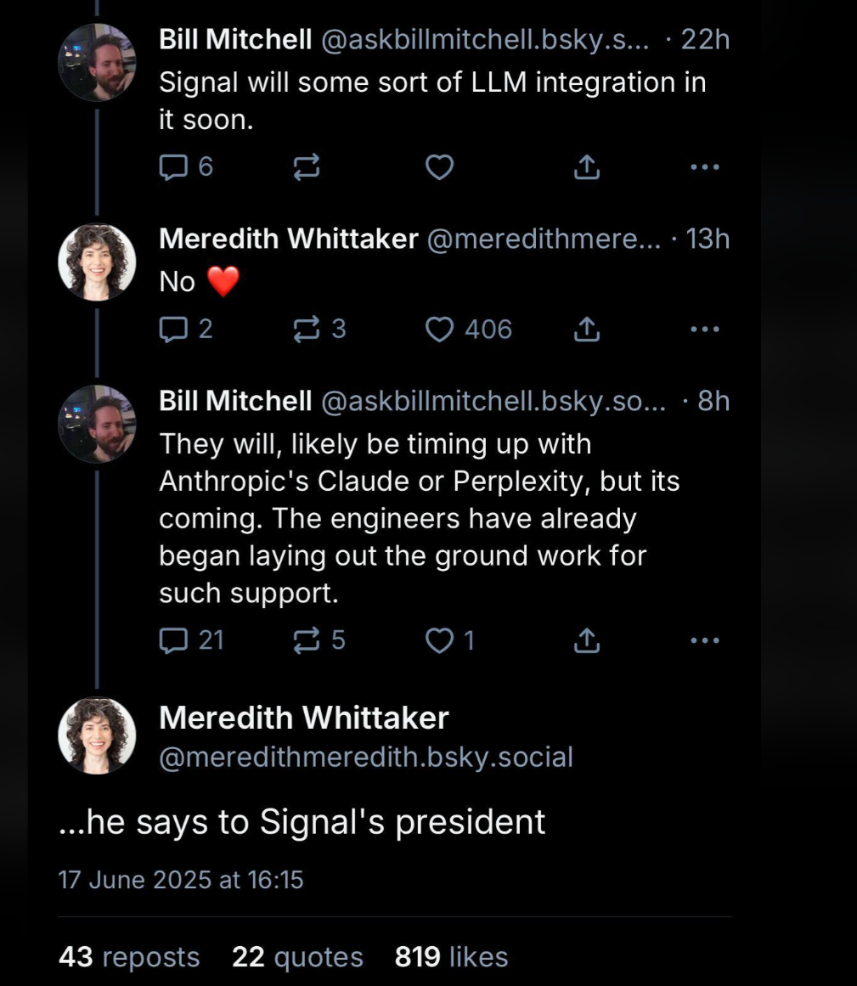View the 22 quotes of this post
857x986 pixels.
pyautogui.click(x=297, y=957)
